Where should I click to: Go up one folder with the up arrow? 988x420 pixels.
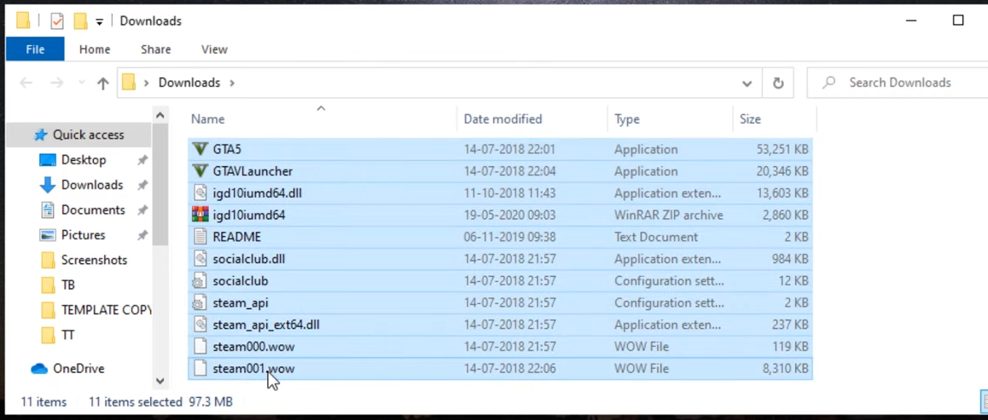(102, 83)
